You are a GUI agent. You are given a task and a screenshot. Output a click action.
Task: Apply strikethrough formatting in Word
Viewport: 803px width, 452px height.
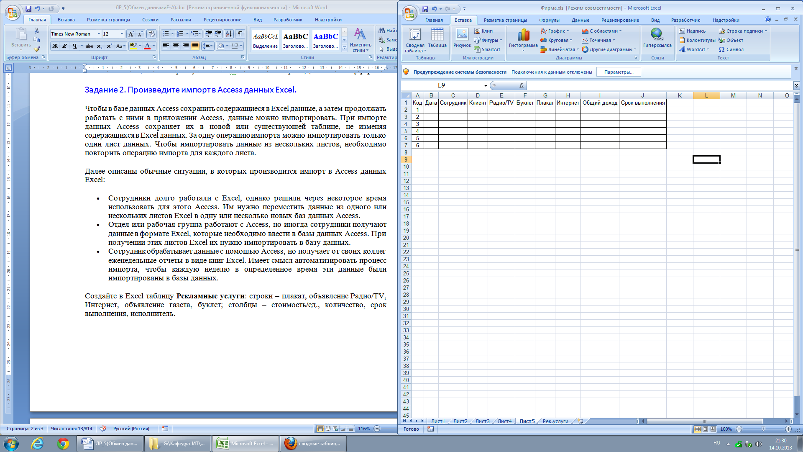point(89,46)
